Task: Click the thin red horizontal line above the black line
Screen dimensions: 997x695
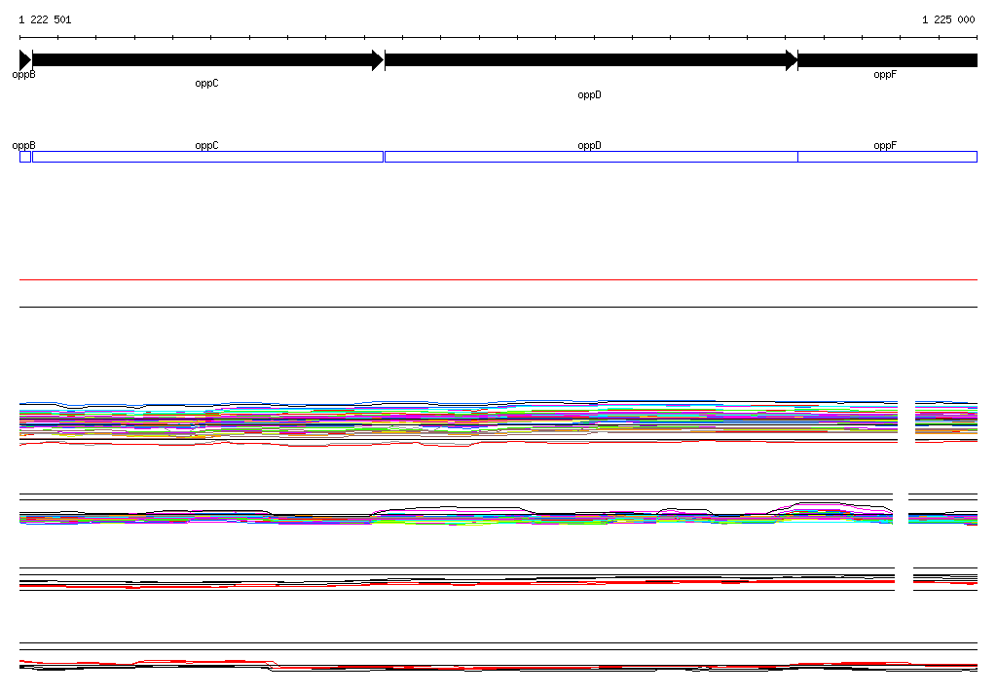Action: tap(498, 279)
